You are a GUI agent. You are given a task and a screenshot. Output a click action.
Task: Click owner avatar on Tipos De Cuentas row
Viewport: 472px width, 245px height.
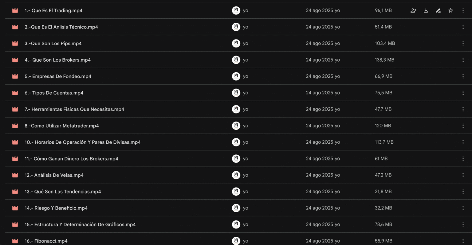pyautogui.click(x=236, y=93)
